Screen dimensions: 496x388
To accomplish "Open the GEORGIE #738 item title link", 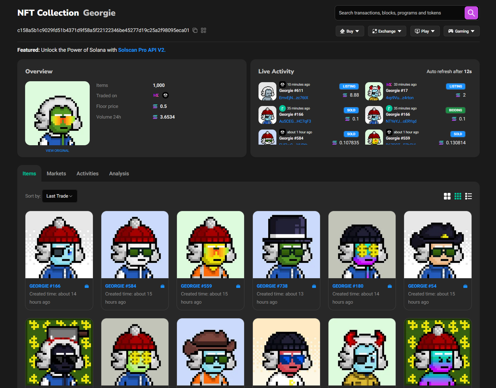I will click(x=272, y=286).
